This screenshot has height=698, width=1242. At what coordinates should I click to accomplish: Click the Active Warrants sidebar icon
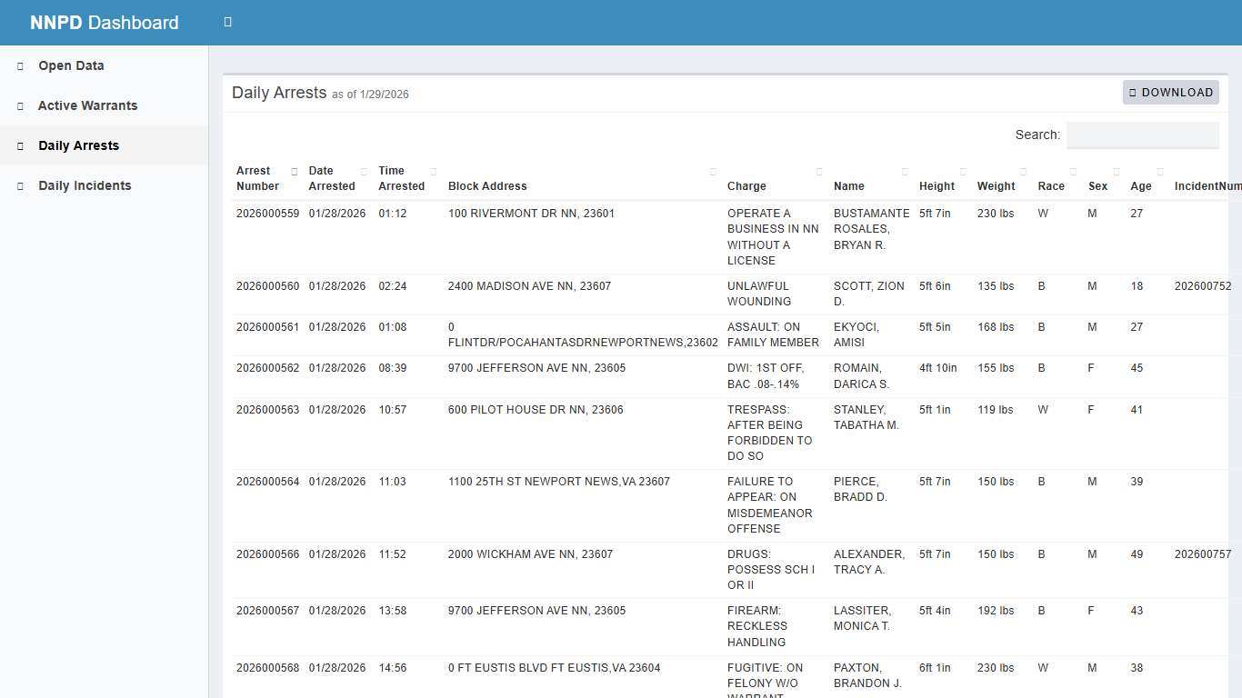click(x=20, y=105)
